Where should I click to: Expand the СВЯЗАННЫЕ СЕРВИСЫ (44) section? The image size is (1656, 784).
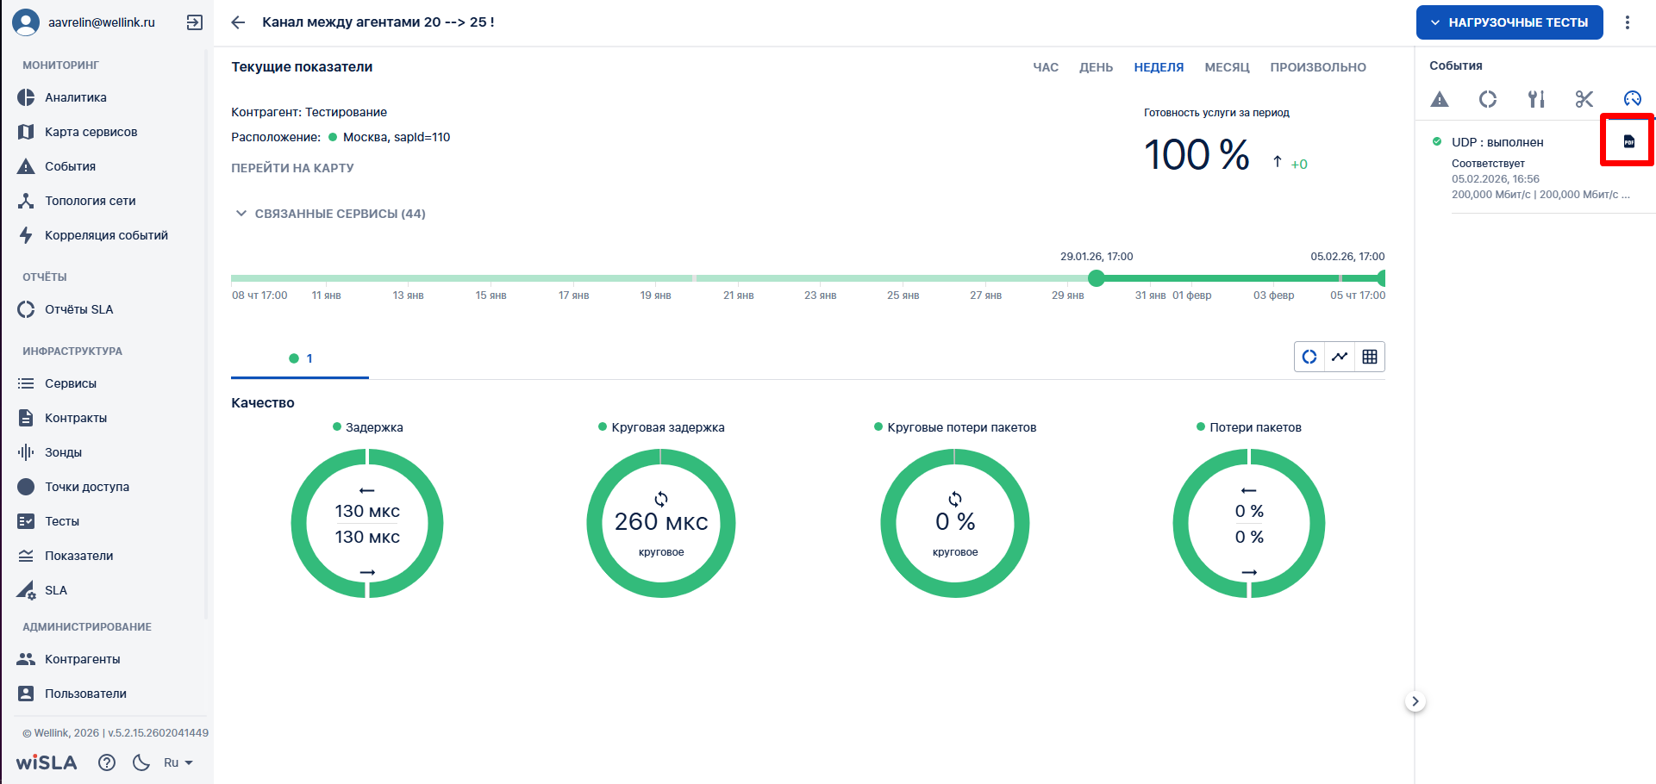pos(330,214)
